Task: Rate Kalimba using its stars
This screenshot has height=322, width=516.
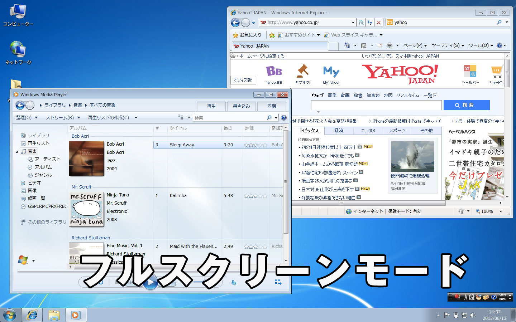Action: coord(255,196)
